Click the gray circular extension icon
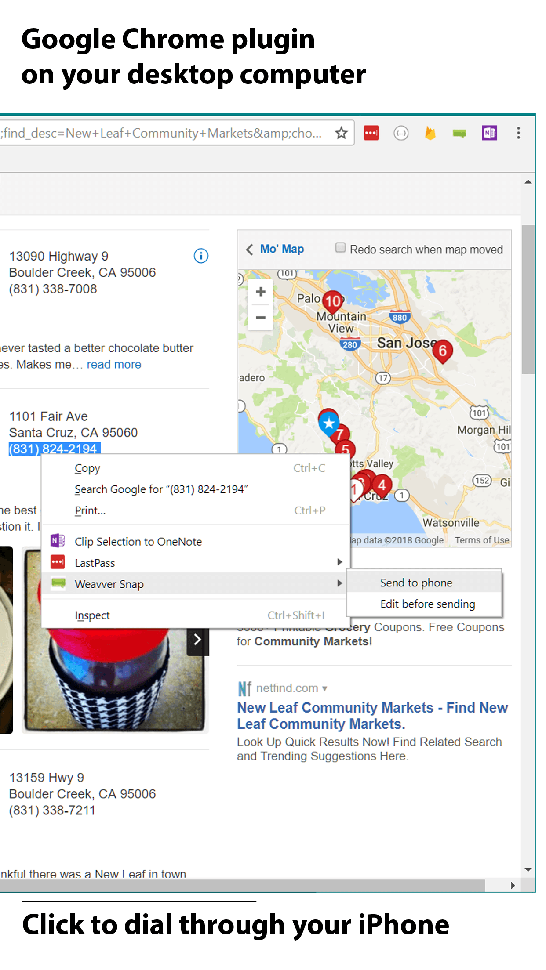 (401, 133)
